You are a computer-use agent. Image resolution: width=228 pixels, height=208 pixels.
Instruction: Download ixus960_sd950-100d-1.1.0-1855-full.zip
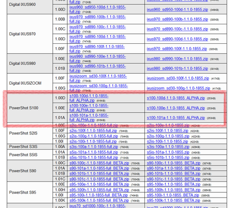click(x=98, y=9)
